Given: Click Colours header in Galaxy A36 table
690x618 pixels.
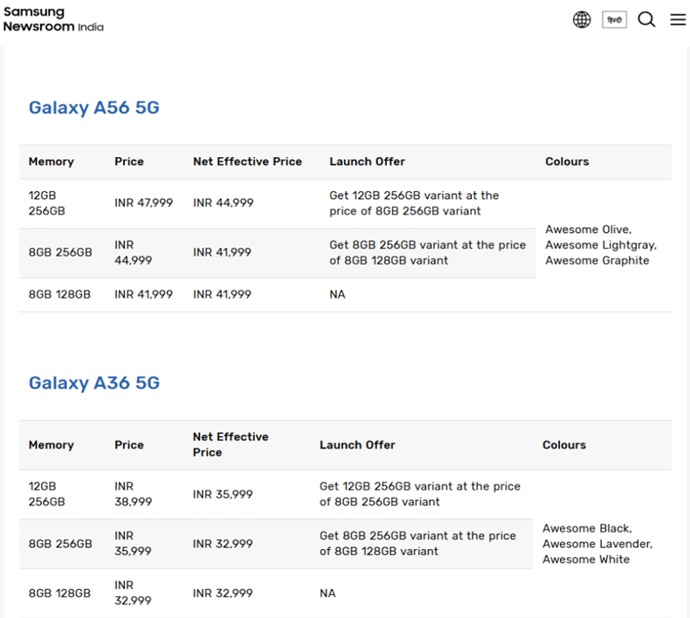Looking at the screenshot, I should pyautogui.click(x=563, y=444).
